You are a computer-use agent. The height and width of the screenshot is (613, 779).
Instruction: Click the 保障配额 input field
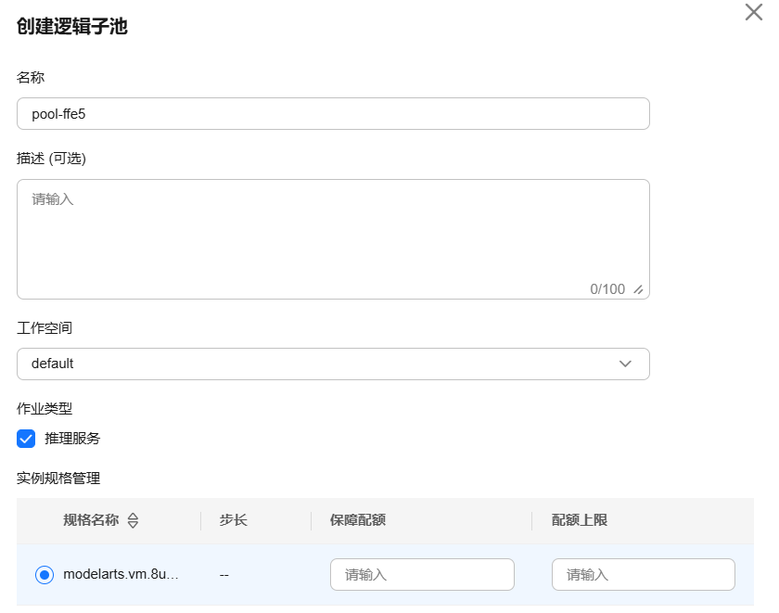click(422, 575)
